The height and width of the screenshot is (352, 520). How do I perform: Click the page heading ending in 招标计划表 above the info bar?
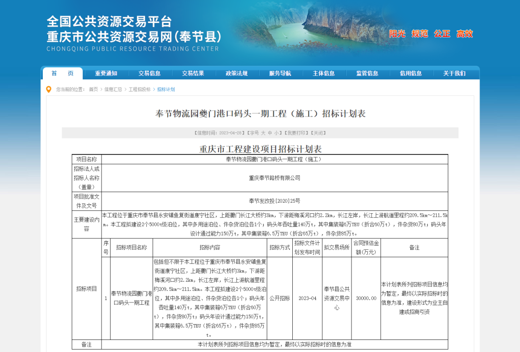260,114
